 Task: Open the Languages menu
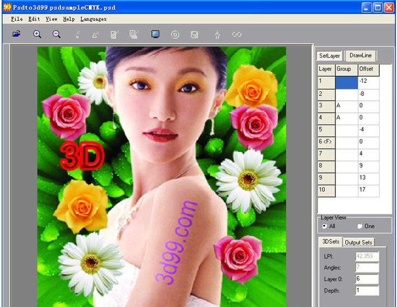click(x=93, y=19)
